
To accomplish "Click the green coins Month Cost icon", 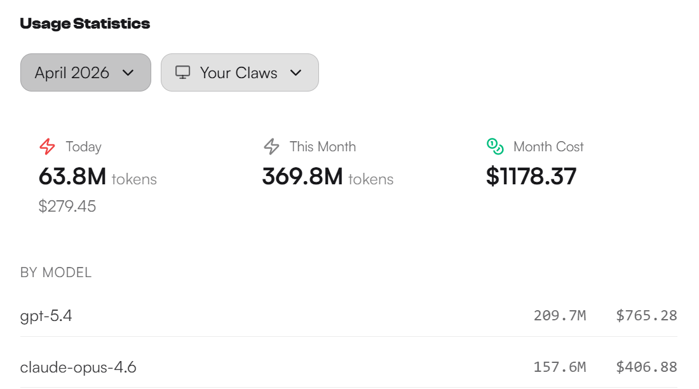I will pyautogui.click(x=495, y=147).
